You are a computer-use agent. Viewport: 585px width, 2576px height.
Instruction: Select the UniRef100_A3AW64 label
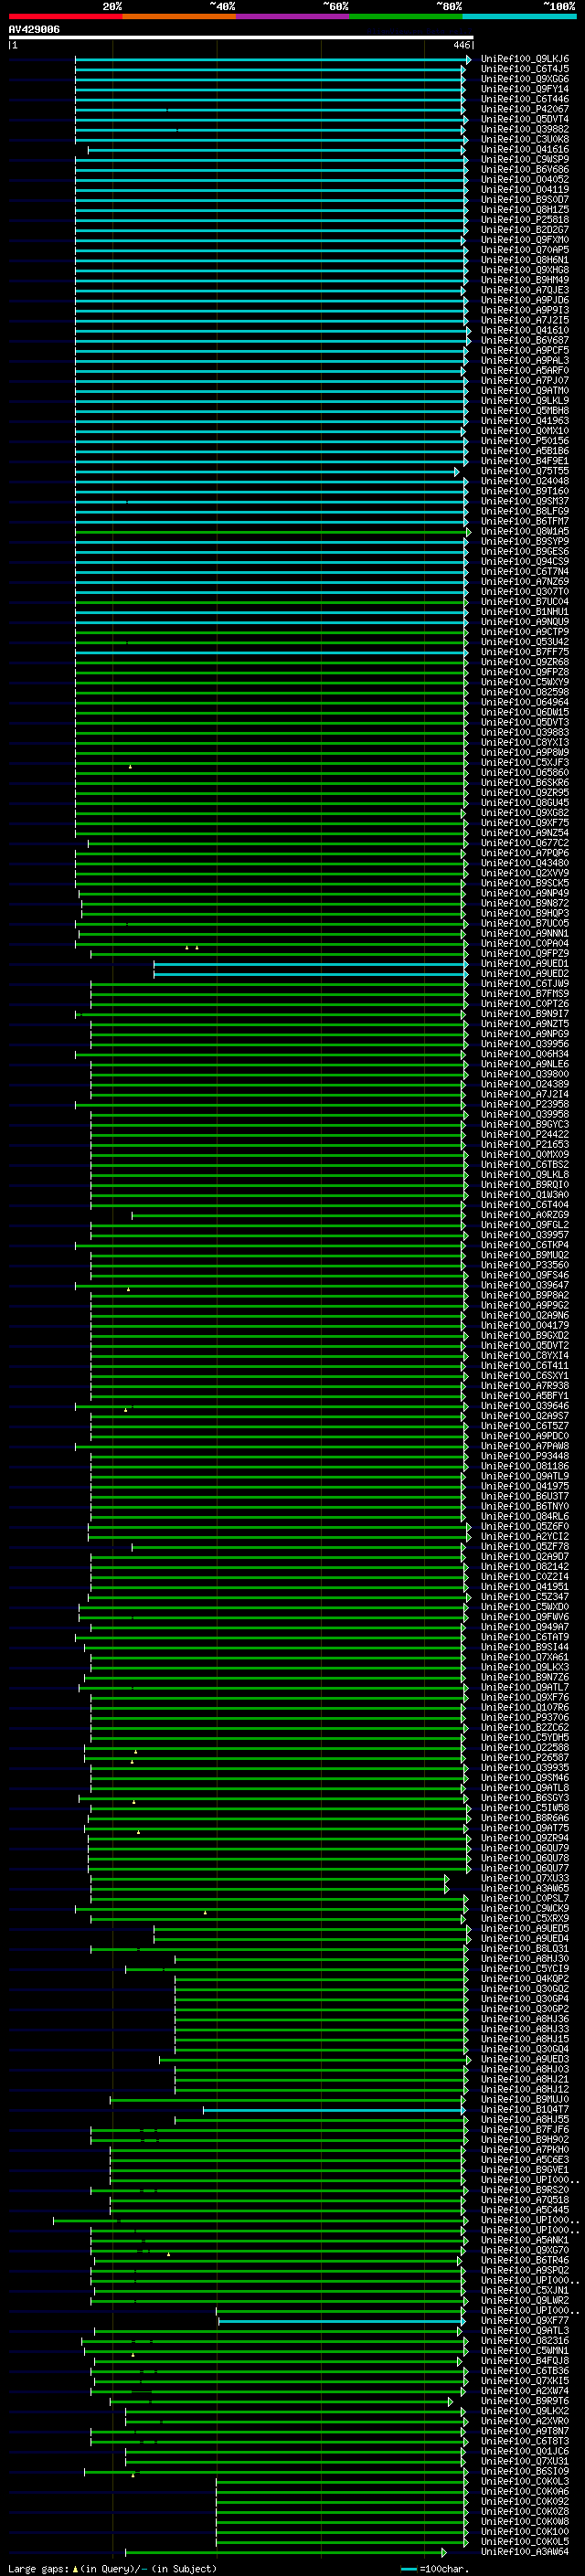[525, 2551]
